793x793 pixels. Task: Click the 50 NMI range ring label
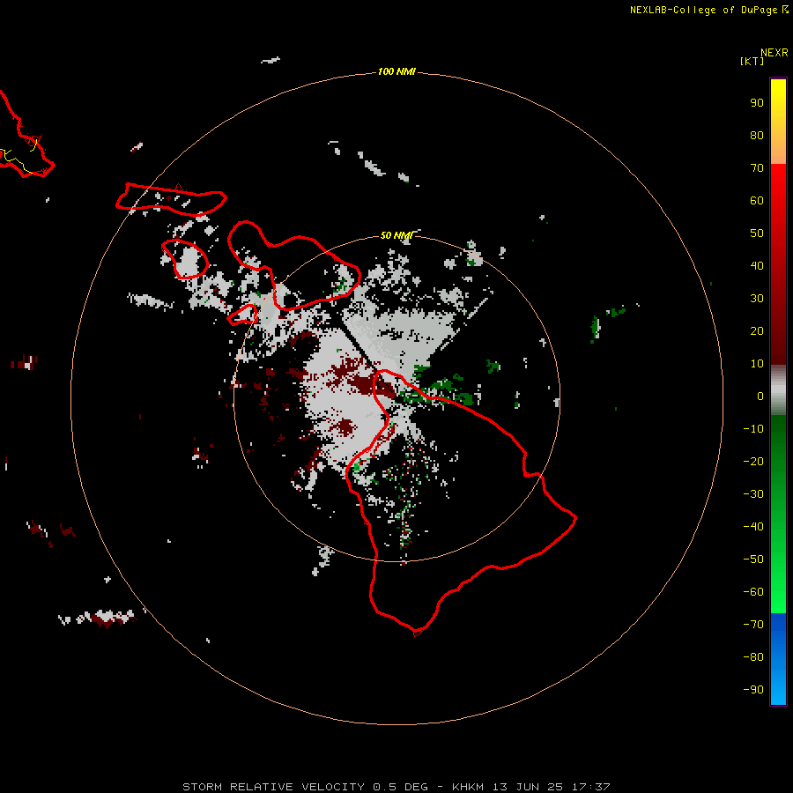(x=396, y=235)
